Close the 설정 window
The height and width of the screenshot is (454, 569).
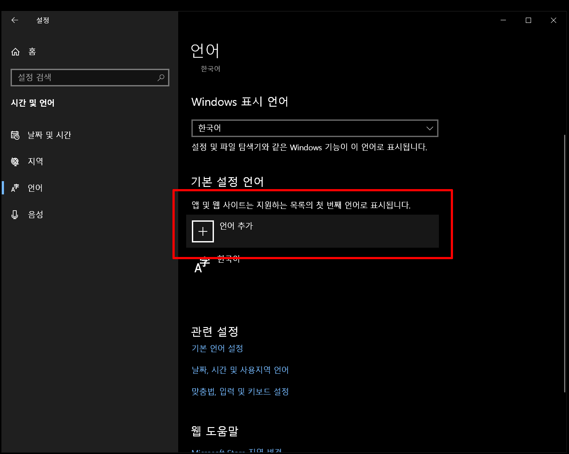pos(554,20)
